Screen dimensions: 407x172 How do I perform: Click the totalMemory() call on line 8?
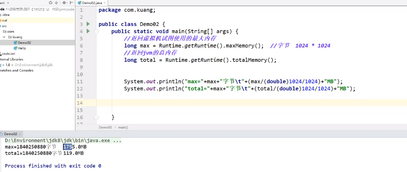coord(254,60)
